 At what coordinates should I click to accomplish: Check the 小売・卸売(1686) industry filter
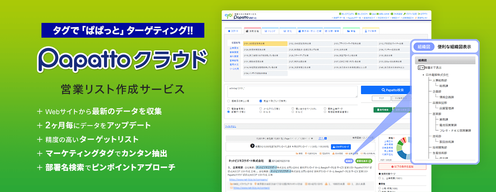coord(380,188)
